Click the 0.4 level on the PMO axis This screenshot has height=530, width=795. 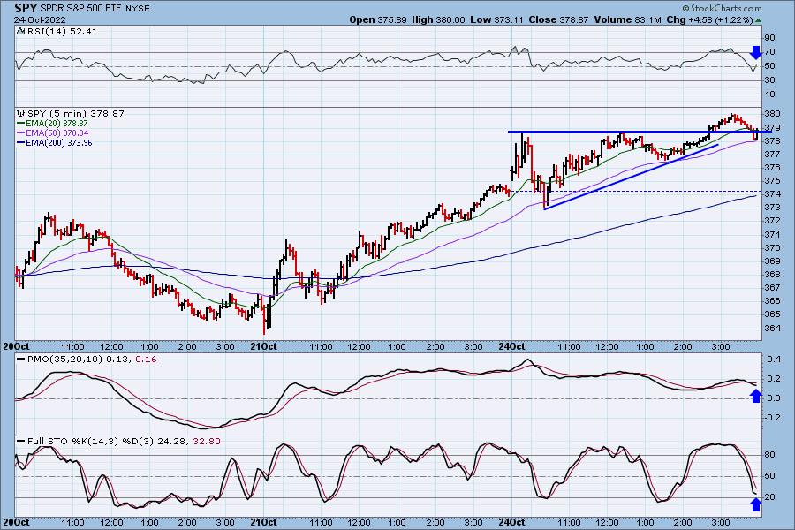pyautogui.click(x=774, y=360)
